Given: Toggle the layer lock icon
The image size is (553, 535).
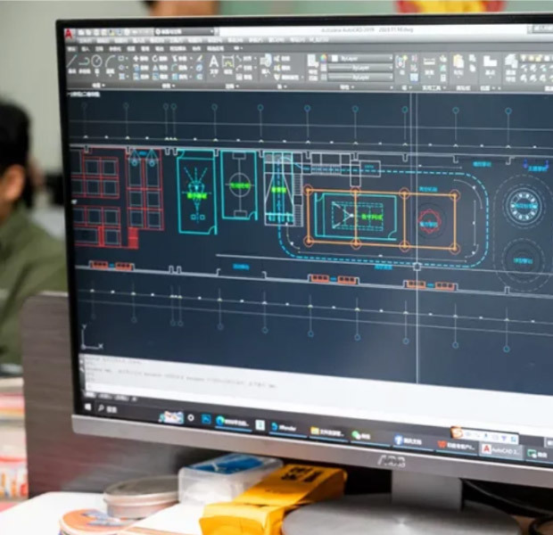Looking at the screenshot, I should [x=537, y=58].
